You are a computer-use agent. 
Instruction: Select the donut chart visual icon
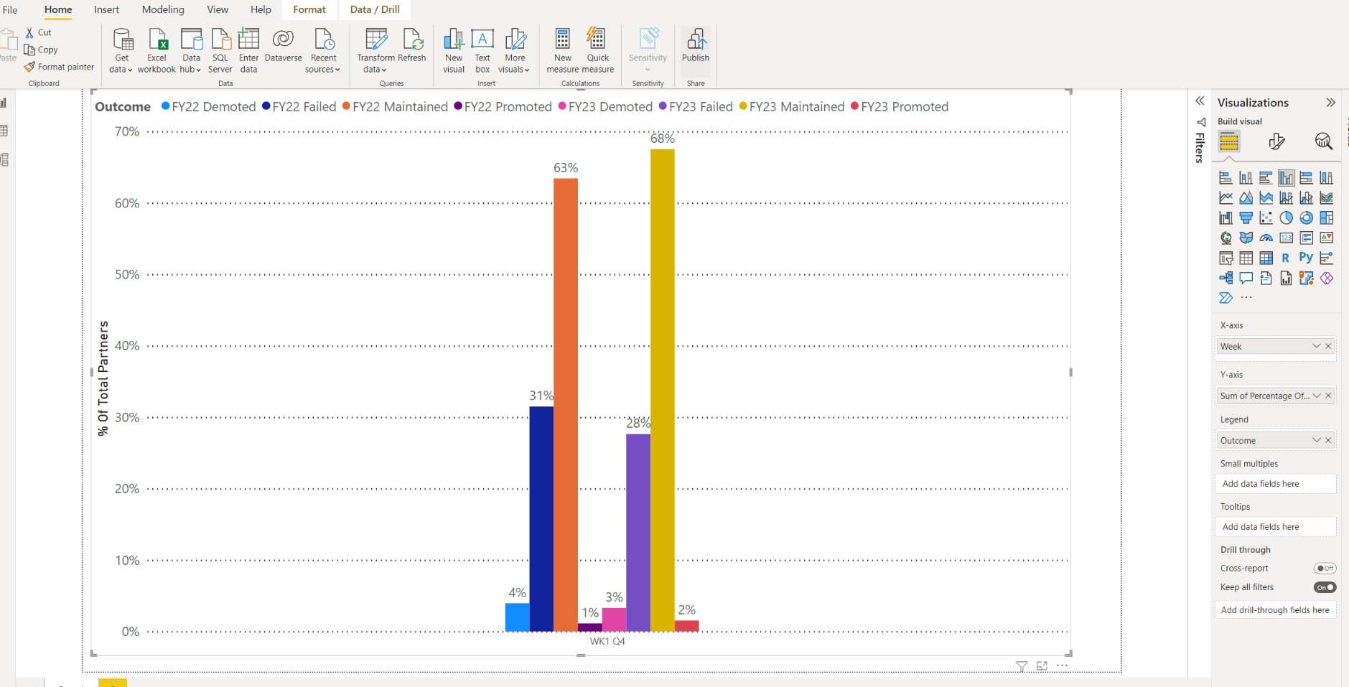tap(1306, 218)
